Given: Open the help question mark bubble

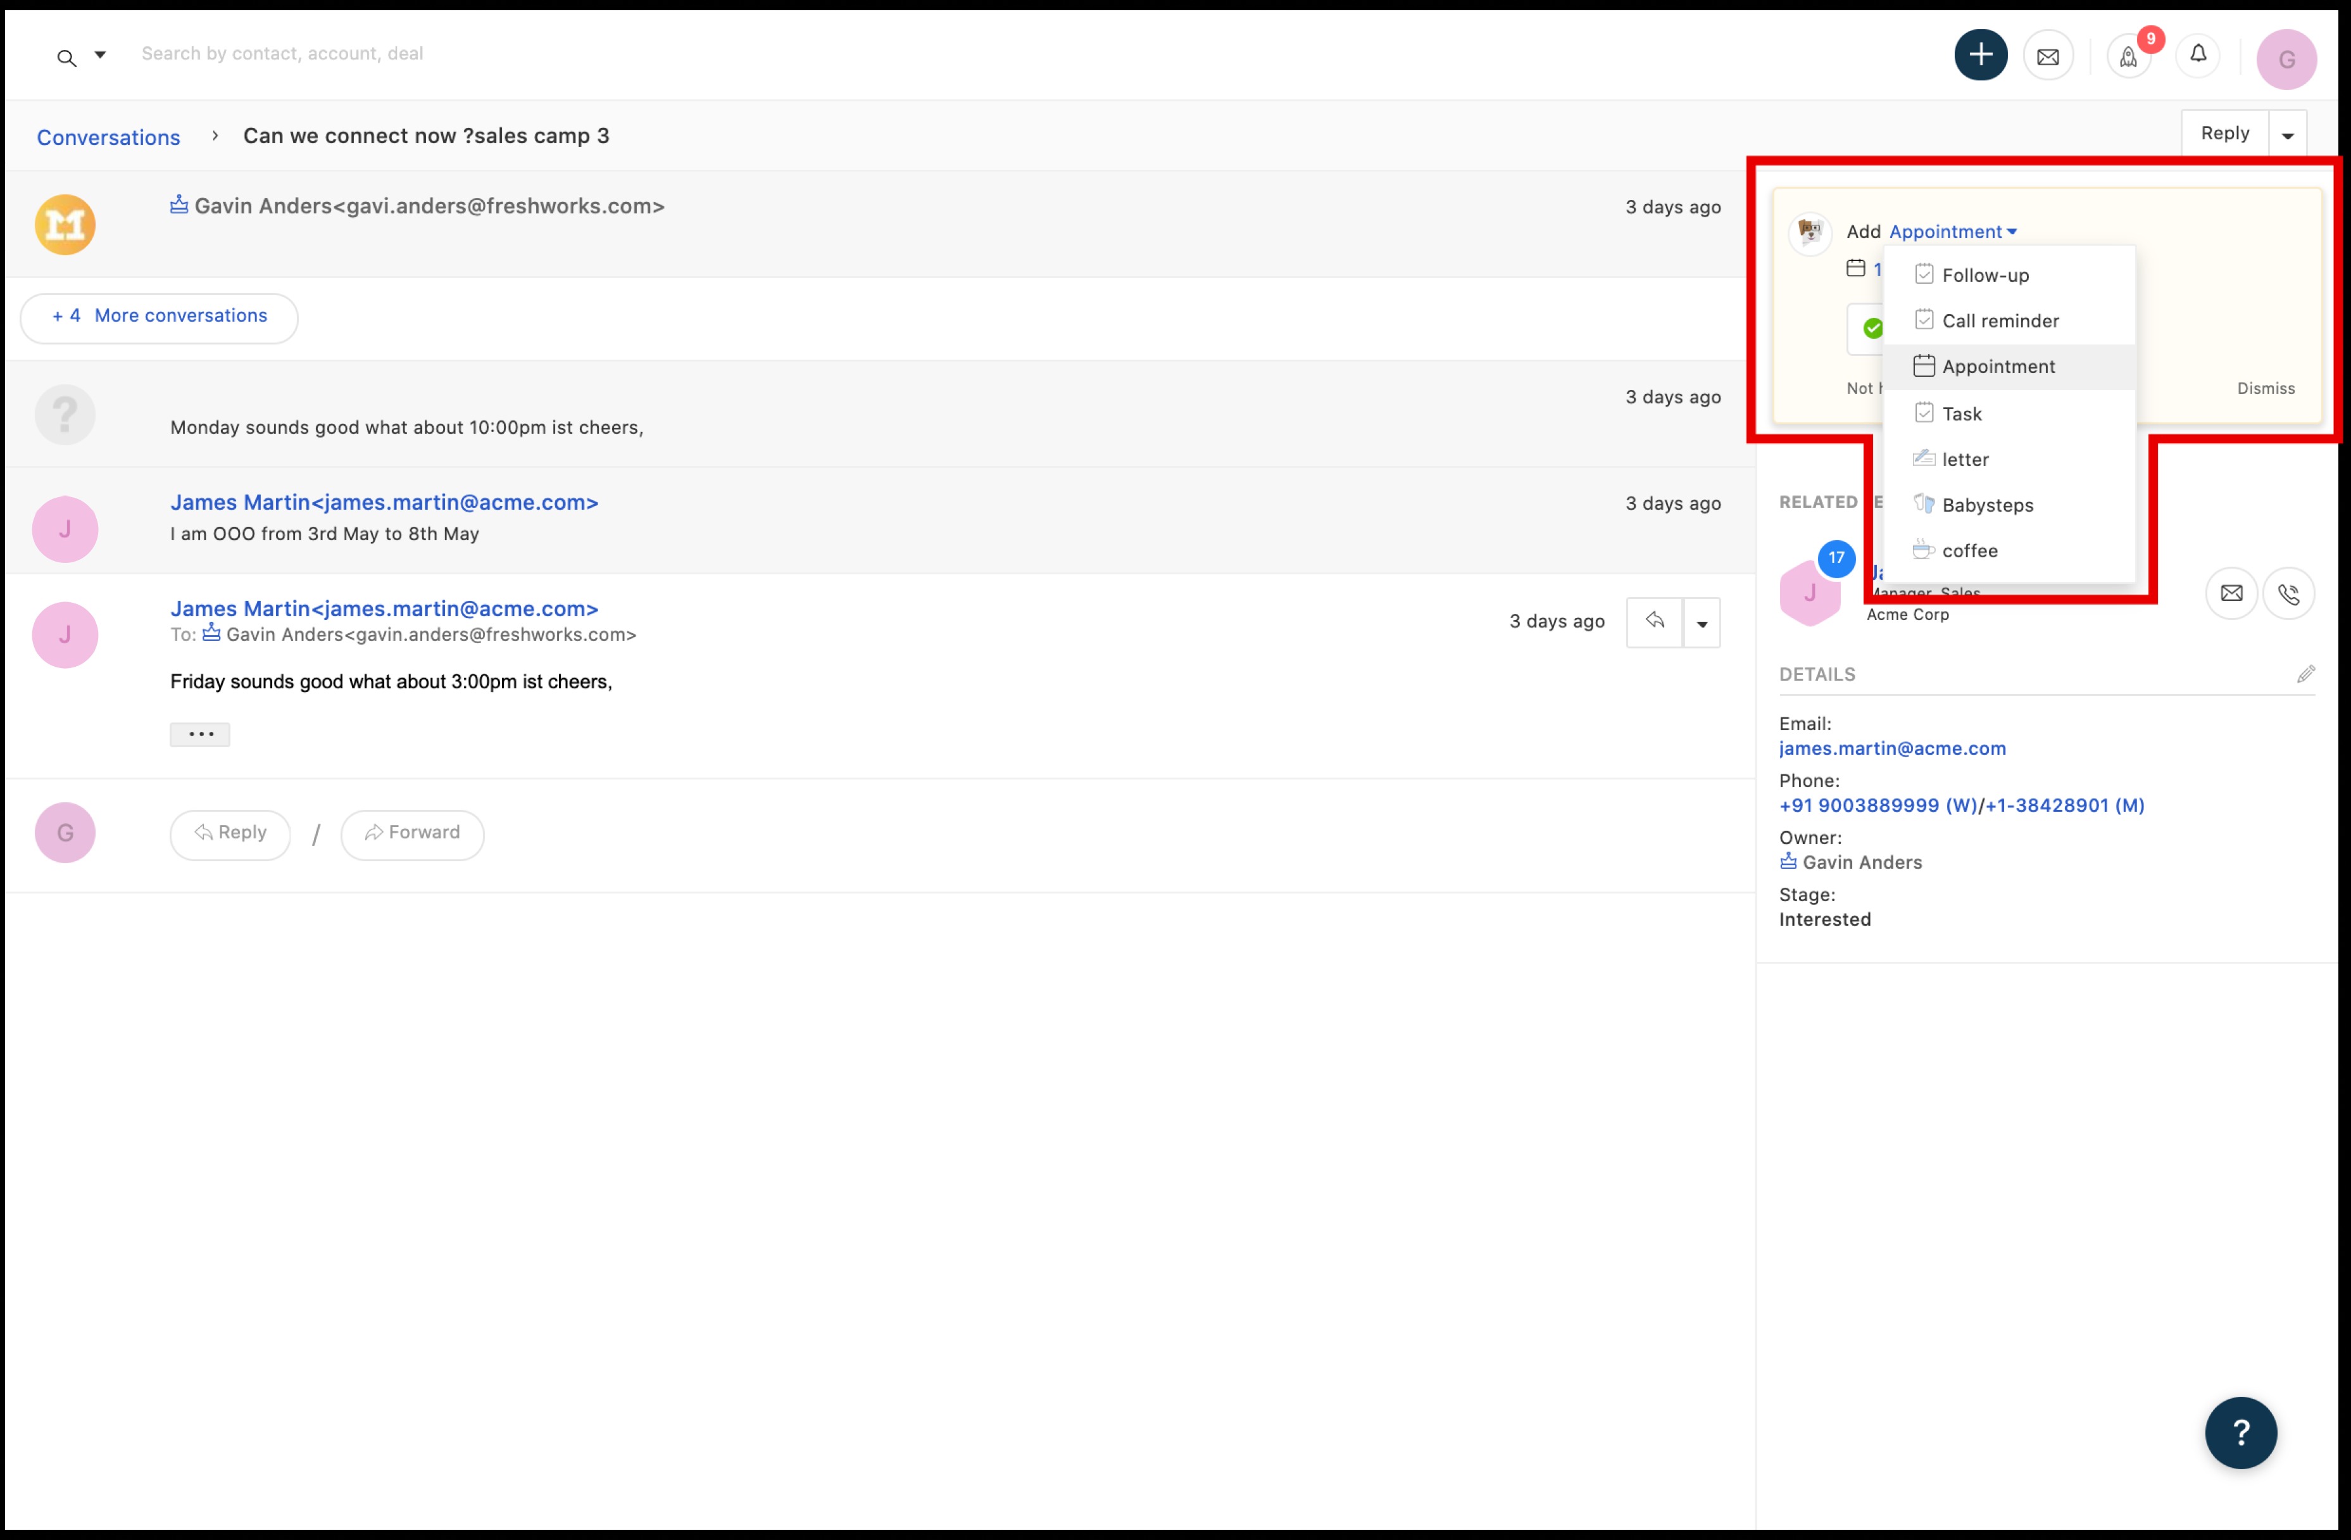Looking at the screenshot, I should 2240,1432.
